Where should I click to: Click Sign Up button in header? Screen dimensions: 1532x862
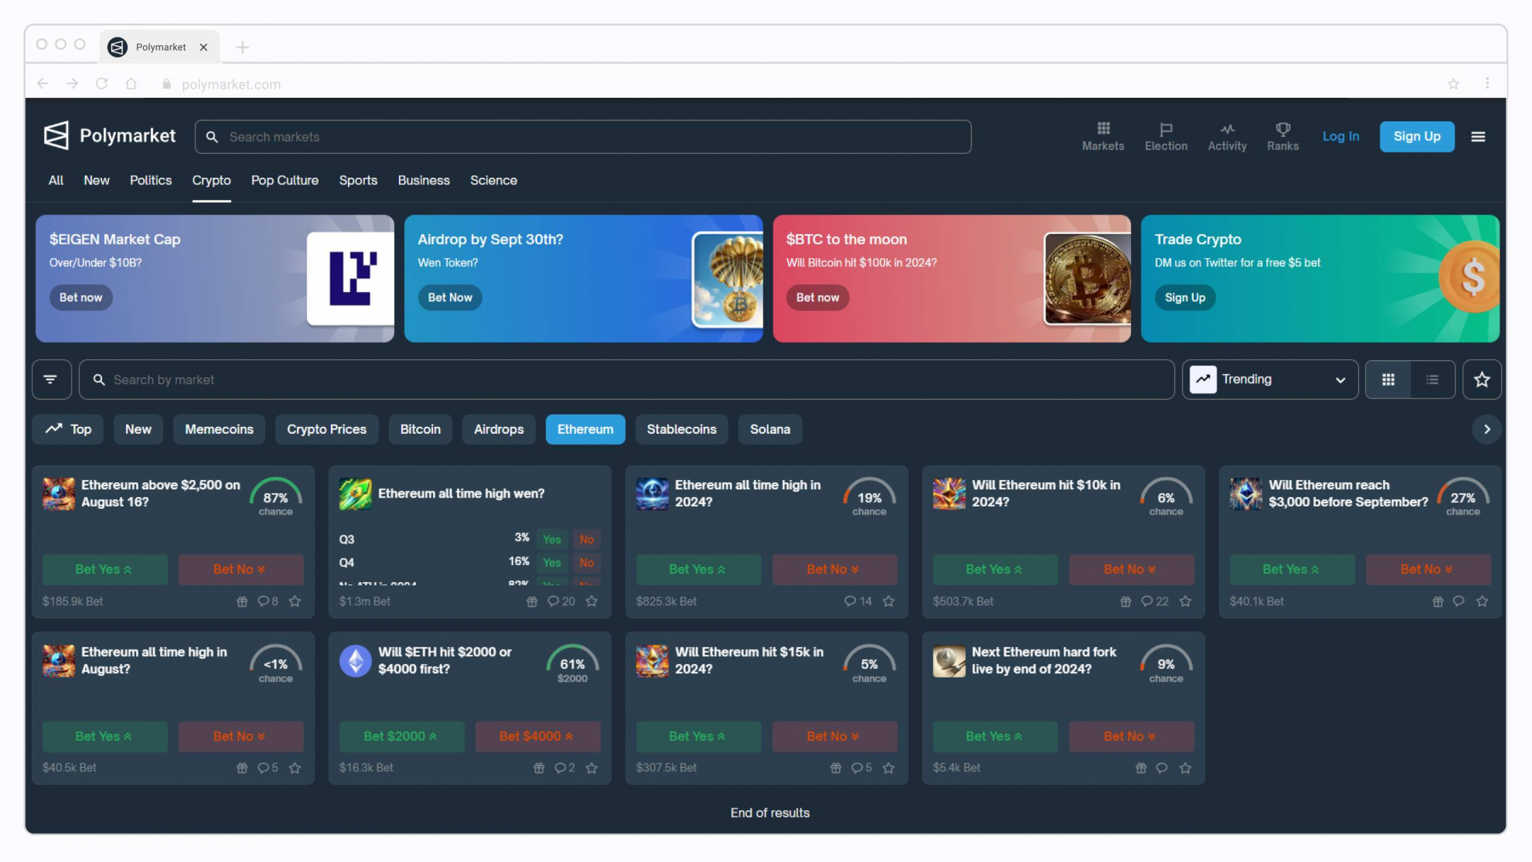[1418, 135]
